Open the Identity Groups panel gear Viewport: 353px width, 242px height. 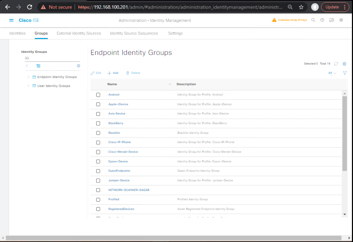(78, 66)
